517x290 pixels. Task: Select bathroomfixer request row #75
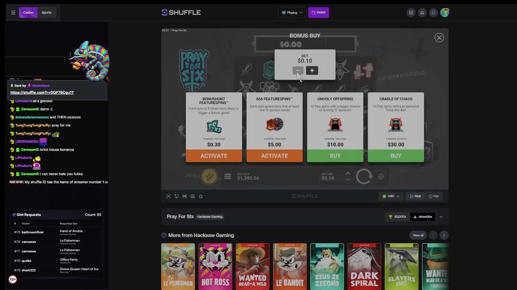(x=57, y=232)
